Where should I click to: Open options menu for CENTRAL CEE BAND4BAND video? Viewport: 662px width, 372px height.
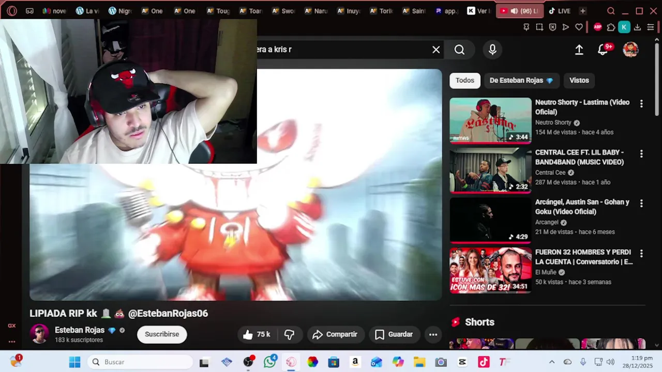click(641, 154)
